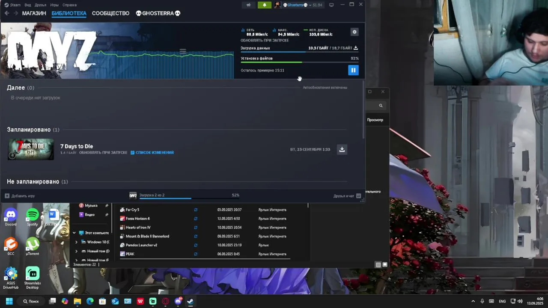The width and height of the screenshot is (548, 308).
Task: Open the µTorrent desktop shortcut
Action: tap(32, 247)
